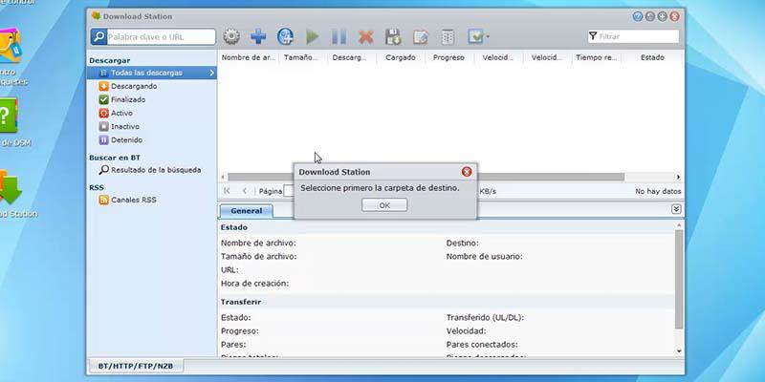Click the edit task notepad icon
The height and width of the screenshot is (382, 765).
(x=420, y=36)
